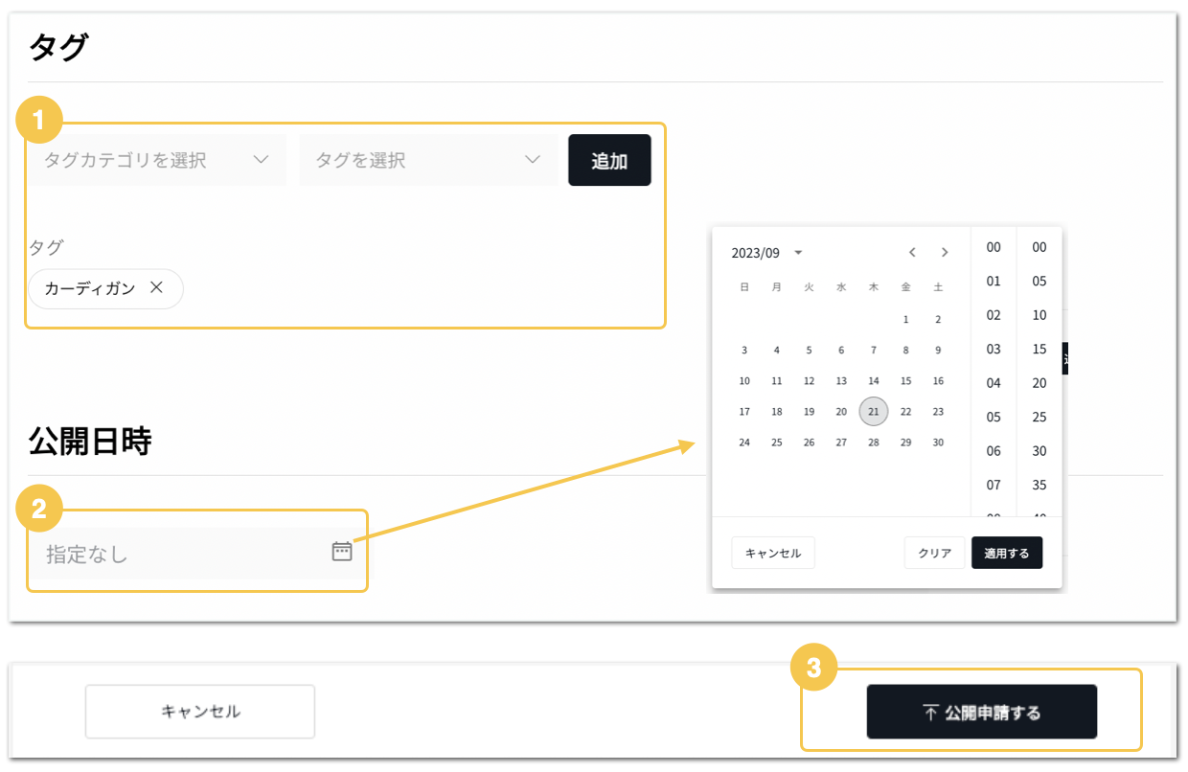Select day 15 in the calendar
1188x772 pixels.
pyautogui.click(x=906, y=381)
